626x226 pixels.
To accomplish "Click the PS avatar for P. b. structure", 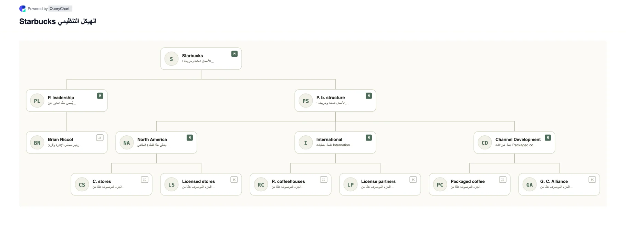I will pyautogui.click(x=306, y=101).
